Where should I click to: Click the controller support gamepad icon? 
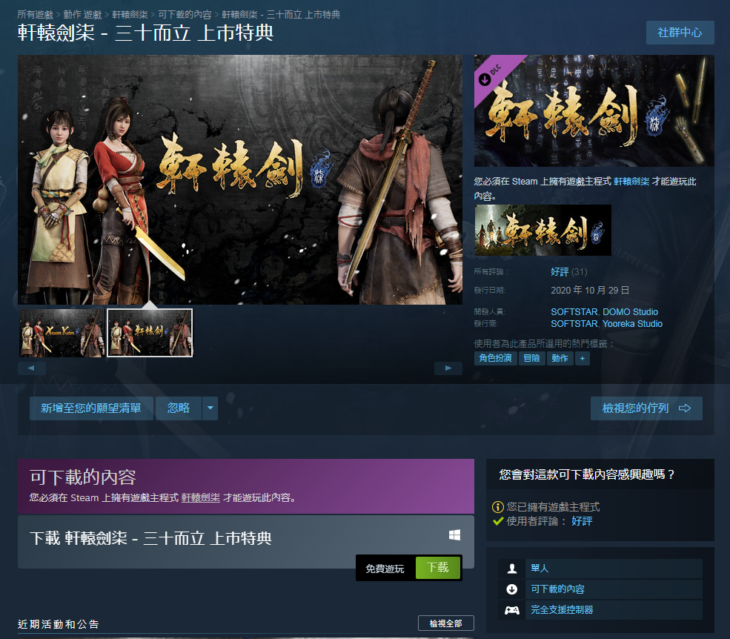511,609
